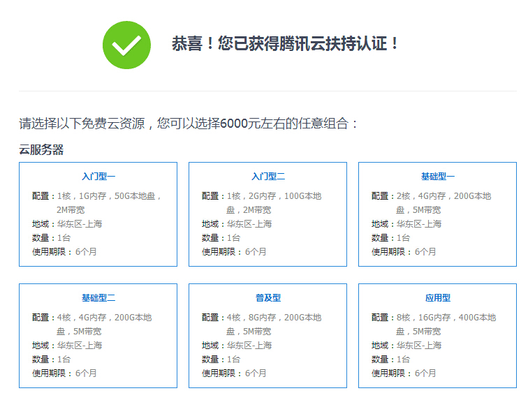The width and height of the screenshot is (528, 400).
Task: Click 2M带宽 line in 入门型一 card
Action: tap(71, 210)
